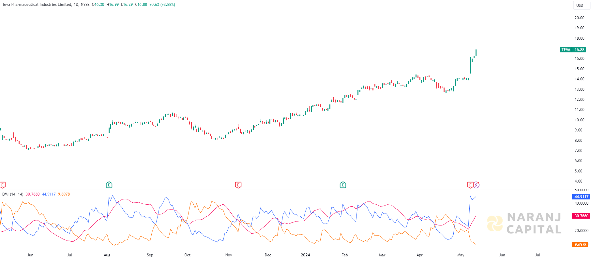Viewport: 591px width, 258px height.
Task: Click the change value +0.63 (+3.88%)
Action: [162, 5]
